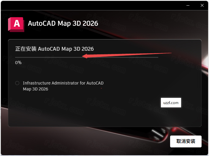Click the red arrow's pointed head
Viewport: 209px width, 156px height.
(x=83, y=56)
